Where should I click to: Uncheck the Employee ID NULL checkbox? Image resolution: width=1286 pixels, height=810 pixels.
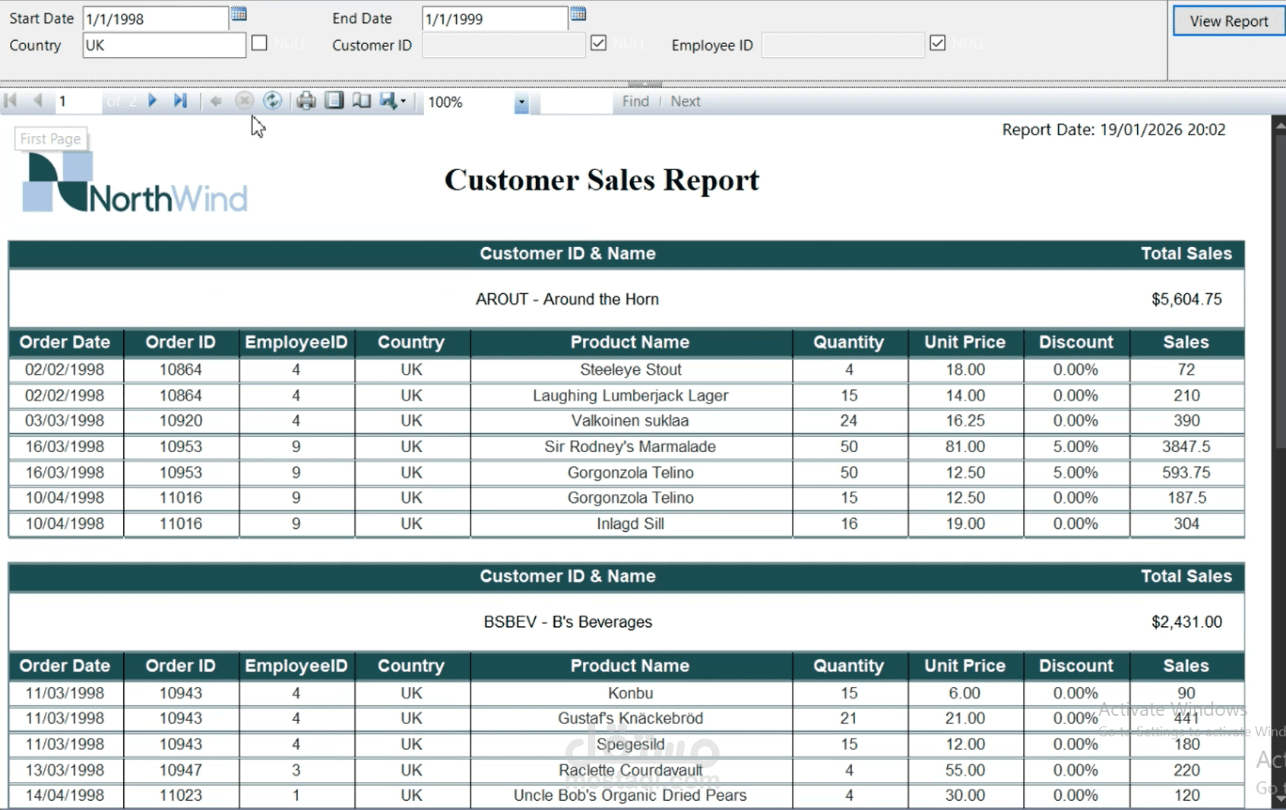tap(938, 43)
